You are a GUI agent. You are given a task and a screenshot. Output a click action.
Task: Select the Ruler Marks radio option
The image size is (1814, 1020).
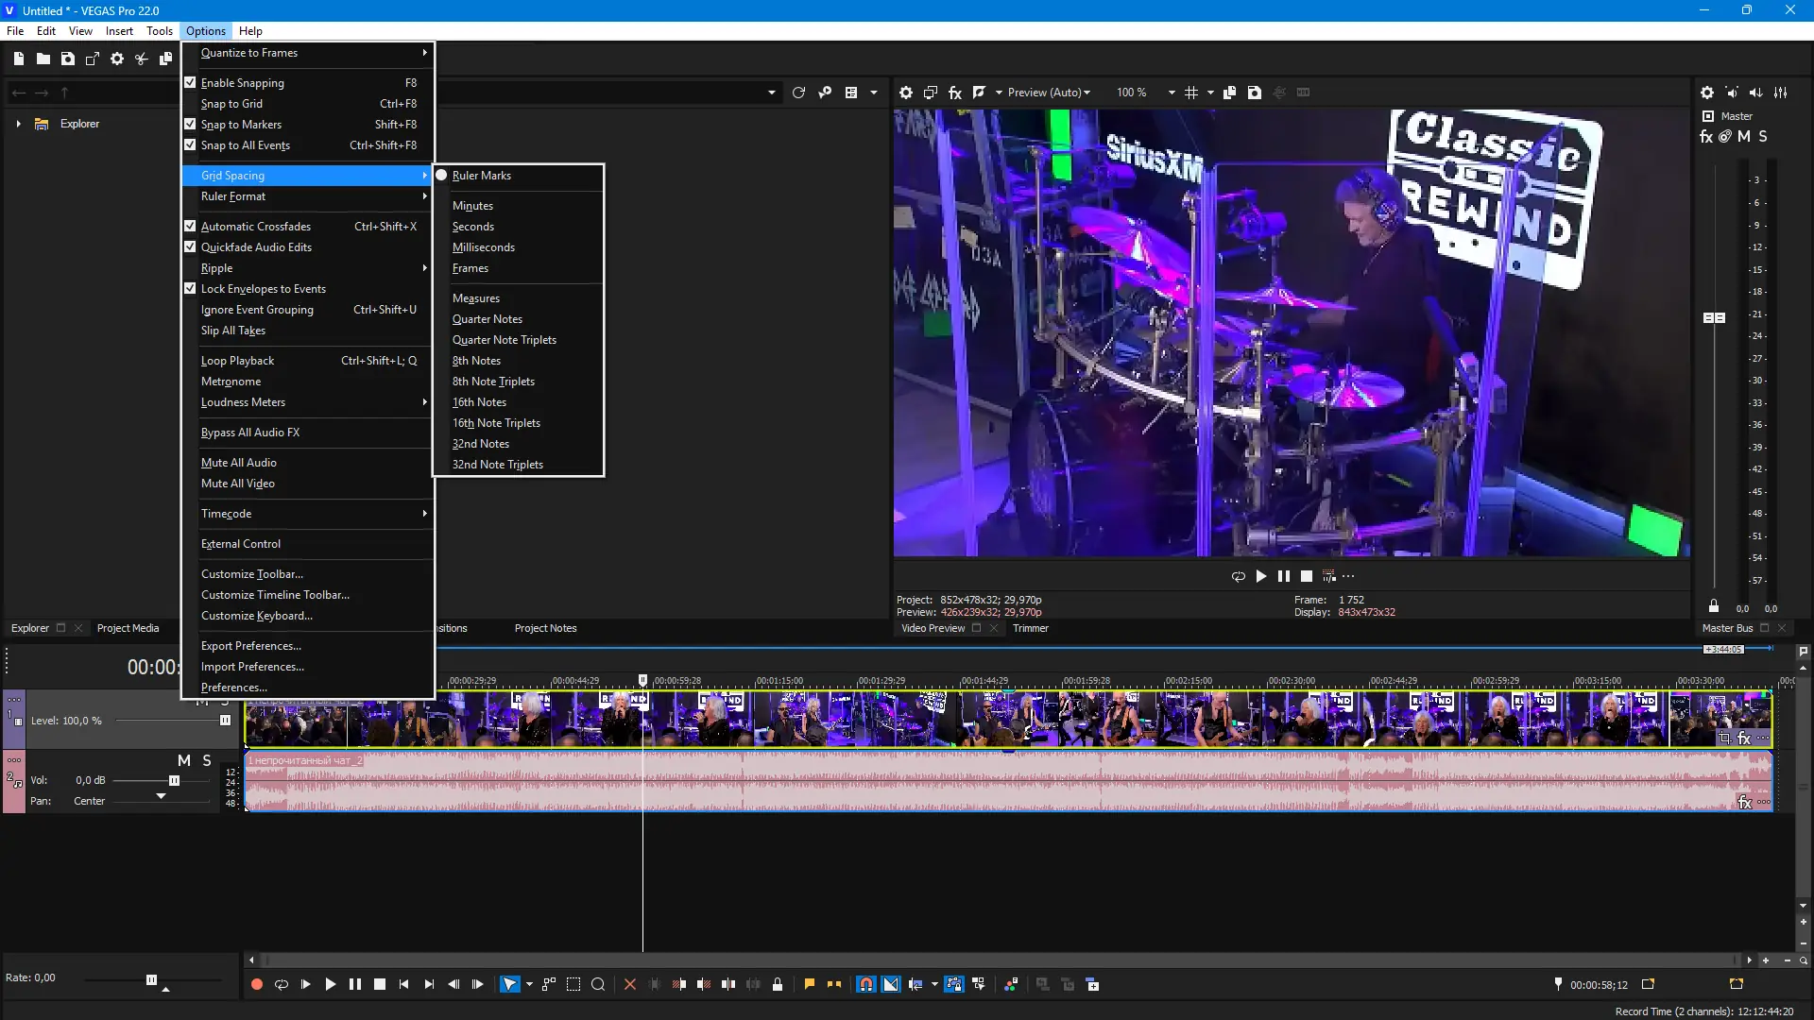(x=481, y=176)
